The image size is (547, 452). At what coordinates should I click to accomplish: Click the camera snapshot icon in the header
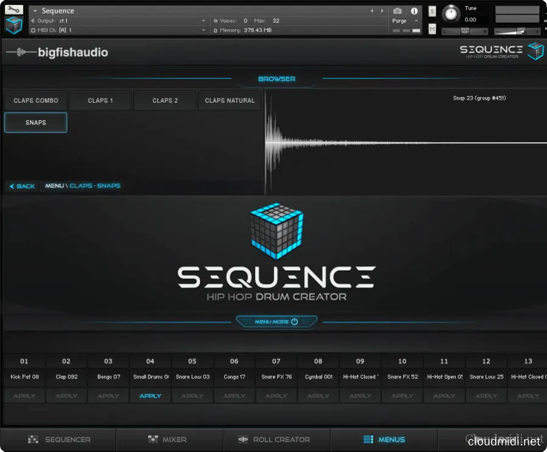(x=397, y=10)
